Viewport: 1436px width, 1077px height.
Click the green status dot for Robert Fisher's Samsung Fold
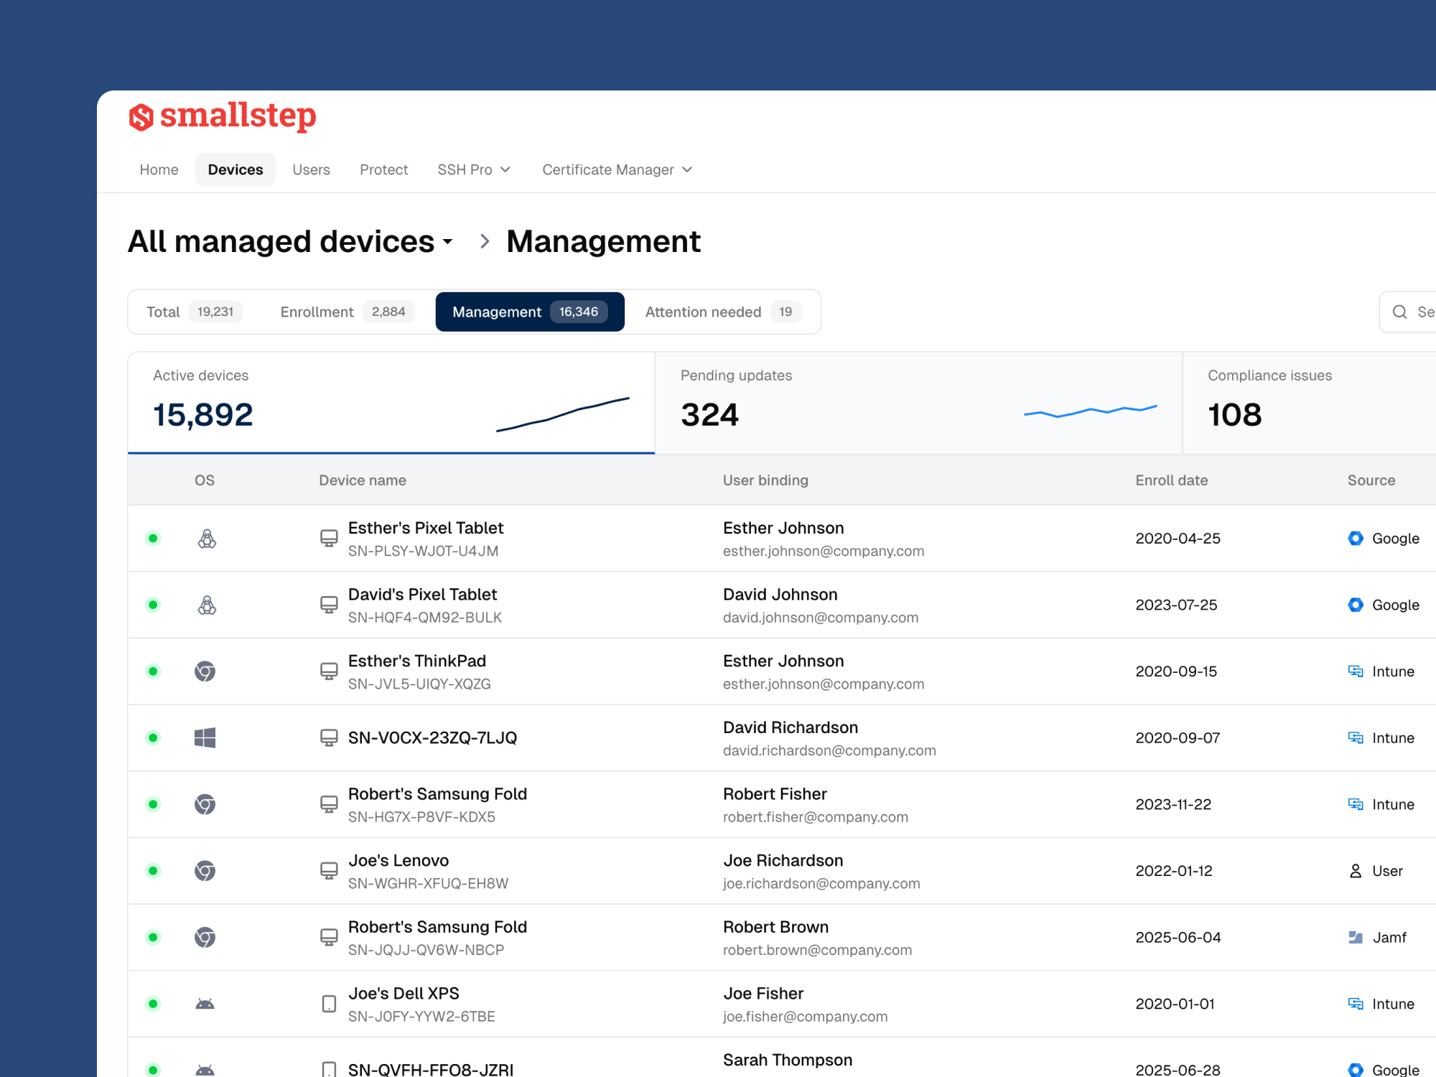click(x=153, y=804)
